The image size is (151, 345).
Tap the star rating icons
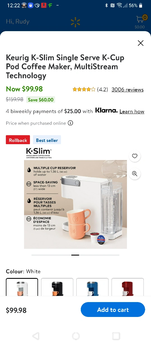[84, 89]
